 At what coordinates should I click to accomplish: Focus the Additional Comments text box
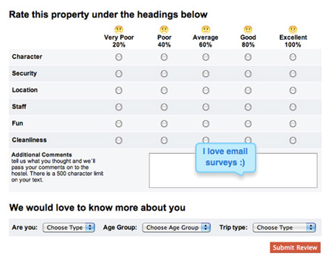click(233, 170)
